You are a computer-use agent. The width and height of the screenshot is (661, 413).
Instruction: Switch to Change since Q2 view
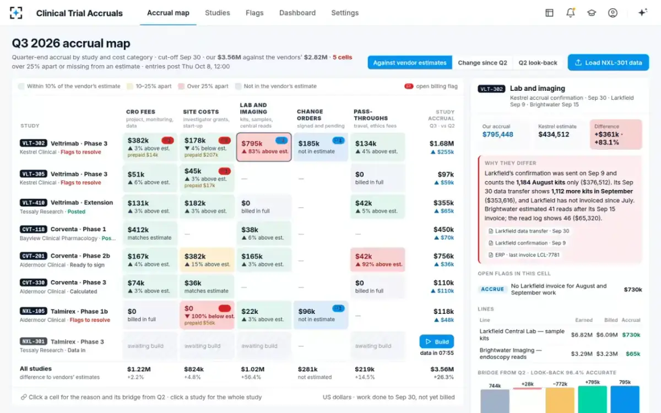[483, 63]
